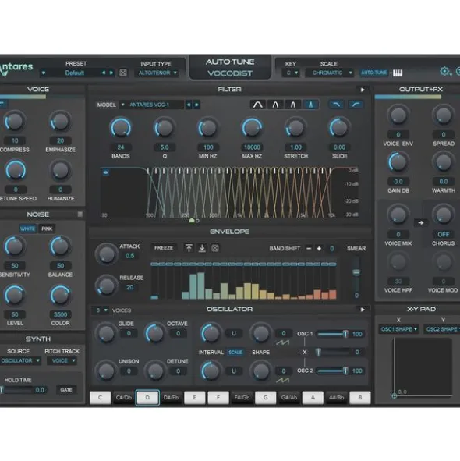Select White noise type

pos(28,229)
